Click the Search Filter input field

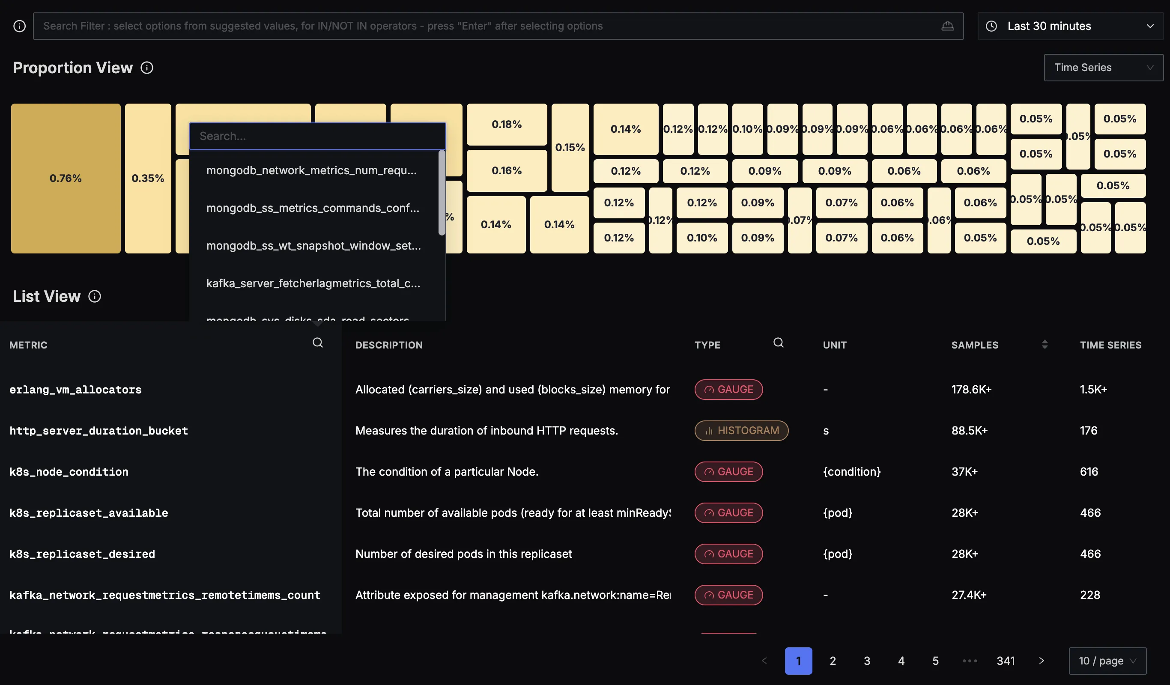click(498, 26)
